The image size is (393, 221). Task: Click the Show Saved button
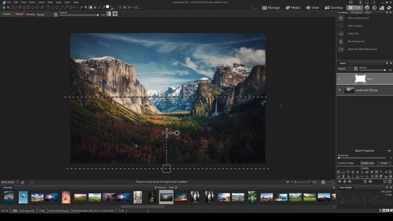click(8, 182)
